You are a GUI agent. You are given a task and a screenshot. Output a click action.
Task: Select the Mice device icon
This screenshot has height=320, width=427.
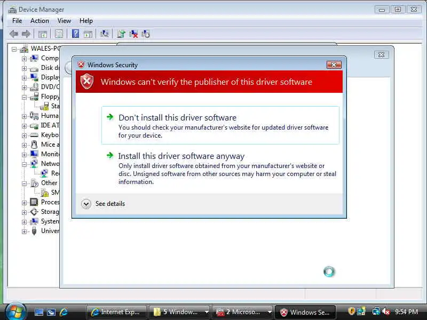(x=34, y=145)
